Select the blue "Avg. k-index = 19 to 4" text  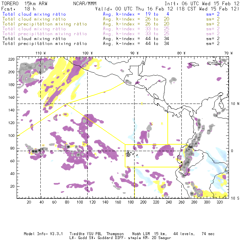point(136,14)
